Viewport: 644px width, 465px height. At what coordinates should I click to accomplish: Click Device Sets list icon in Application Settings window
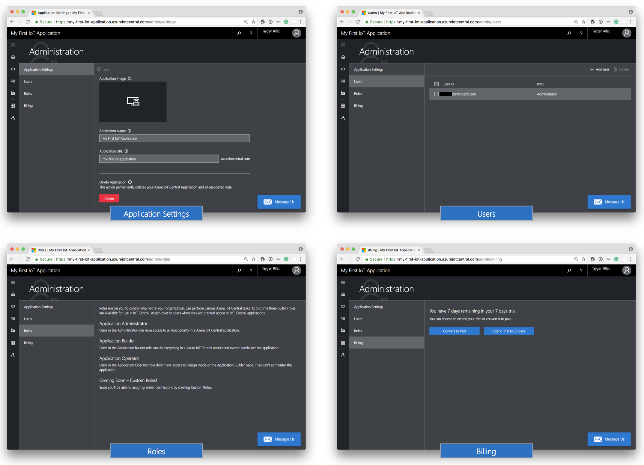tap(13, 81)
